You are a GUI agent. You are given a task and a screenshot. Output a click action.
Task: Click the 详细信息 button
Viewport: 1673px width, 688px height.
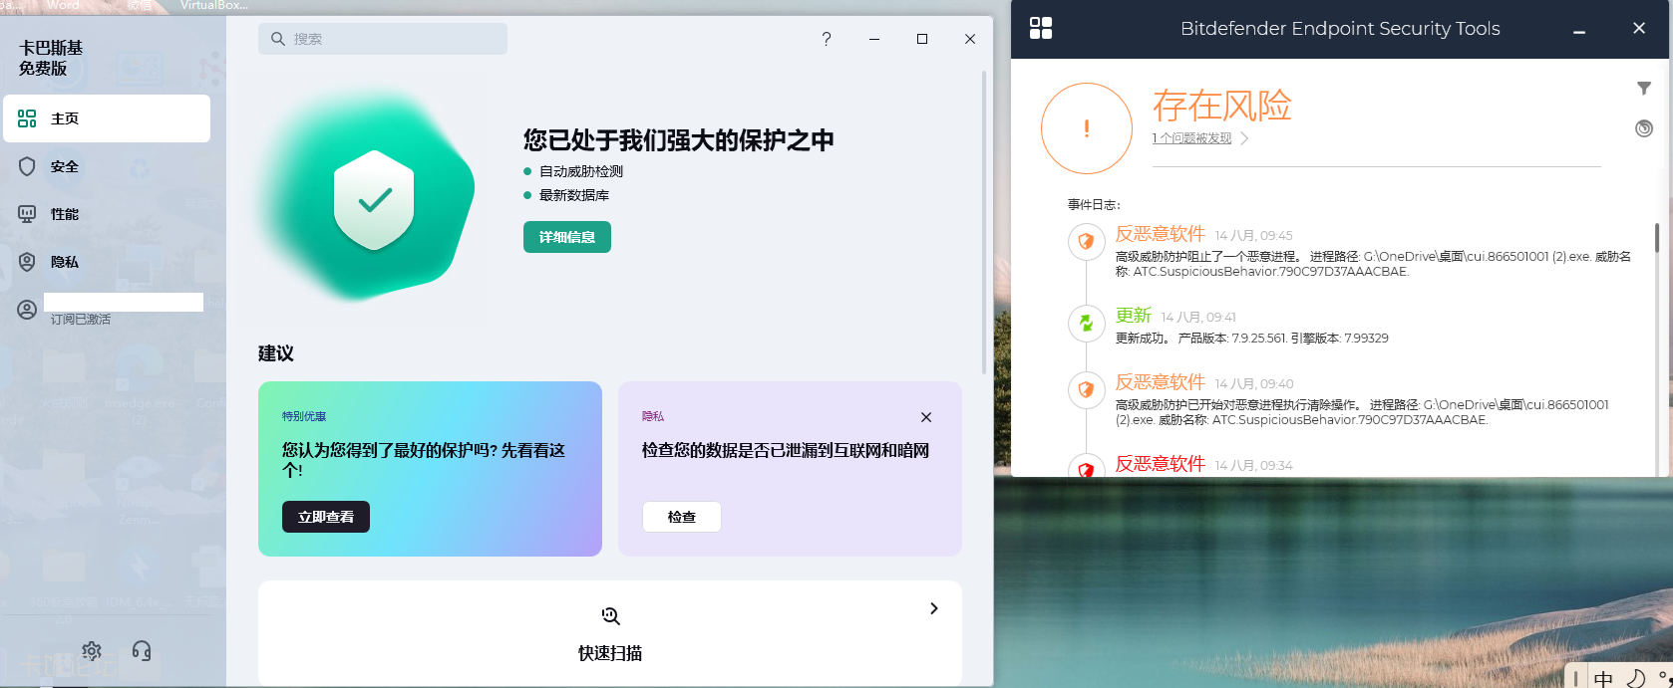click(567, 237)
